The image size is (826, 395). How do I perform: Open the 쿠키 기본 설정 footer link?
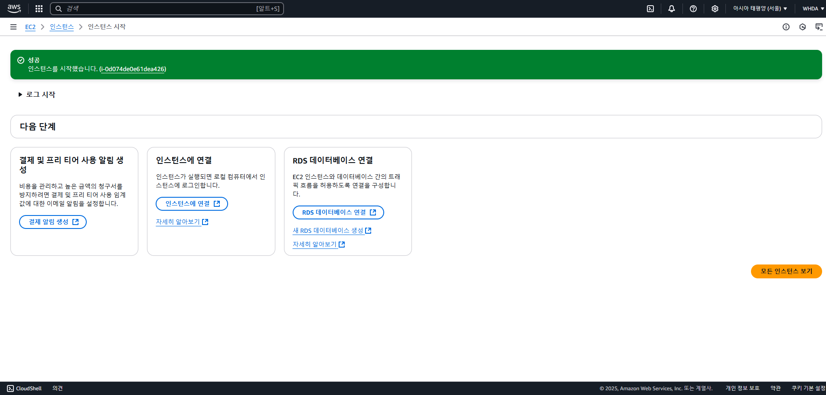click(808, 388)
